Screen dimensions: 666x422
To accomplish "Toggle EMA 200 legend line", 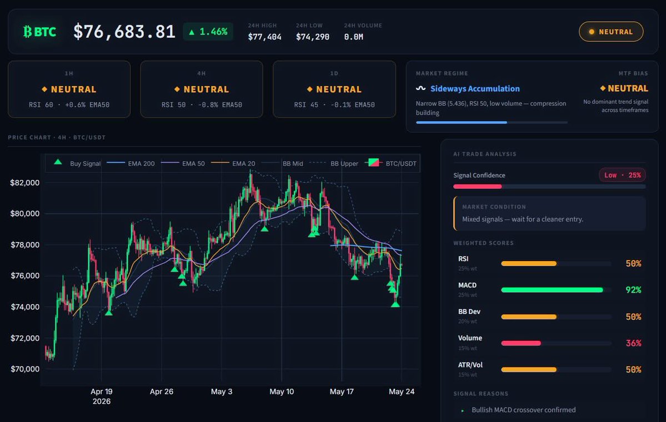I will tap(131, 163).
